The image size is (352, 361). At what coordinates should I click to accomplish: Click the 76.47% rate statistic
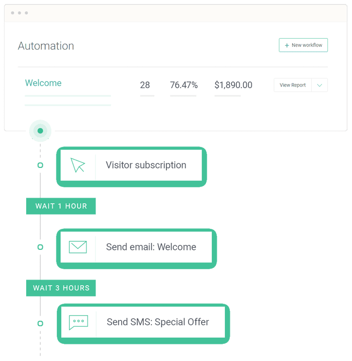click(x=184, y=85)
